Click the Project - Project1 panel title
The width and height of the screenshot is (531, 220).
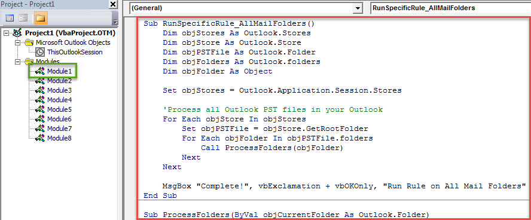[x=28, y=4]
